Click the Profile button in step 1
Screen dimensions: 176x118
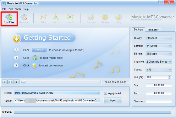39,50
